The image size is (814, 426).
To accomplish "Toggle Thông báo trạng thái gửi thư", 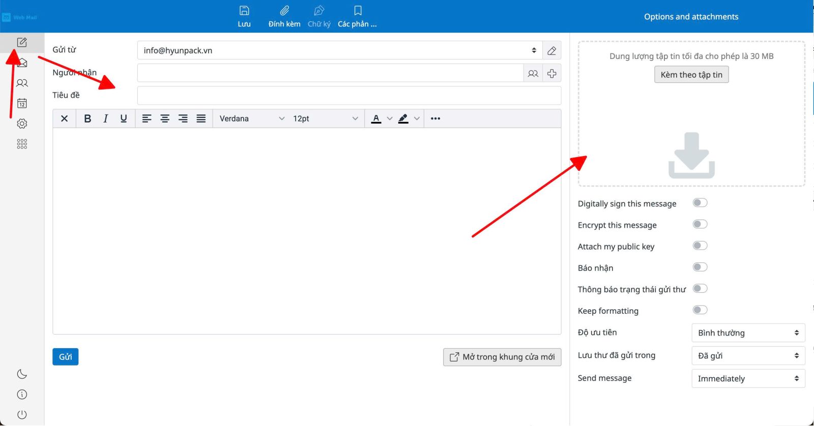I will click(700, 288).
